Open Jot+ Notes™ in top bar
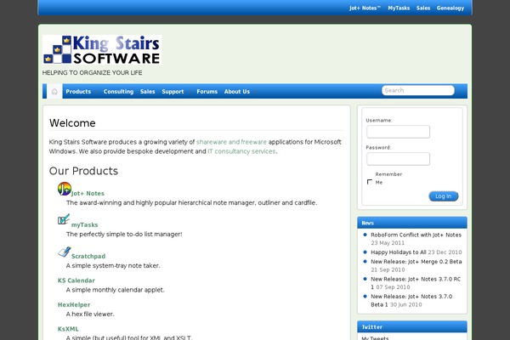The width and height of the screenshot is (510, 340). (365, 8)
